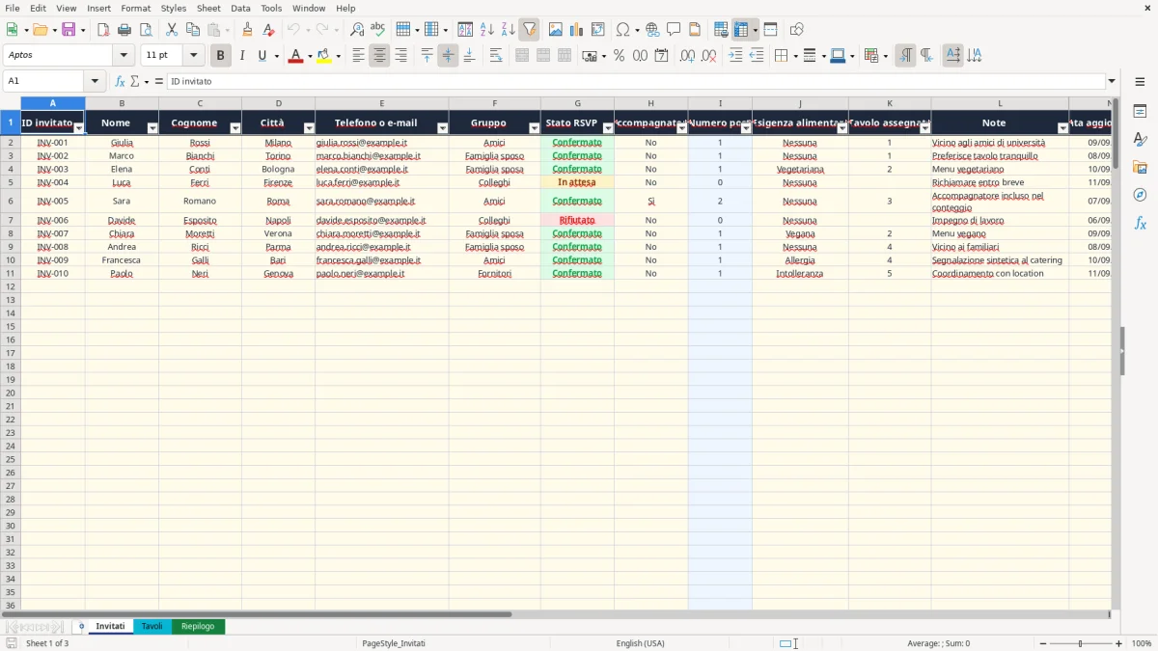Click the 100% zoom level

1142,643
